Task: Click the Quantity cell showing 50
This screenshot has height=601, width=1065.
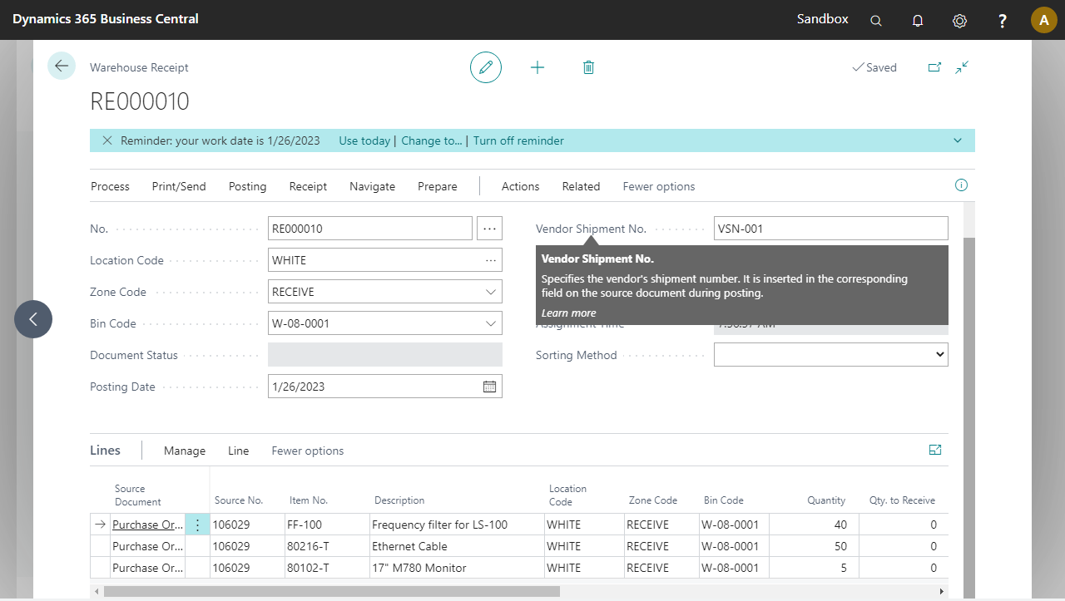Action: [814, 546]
